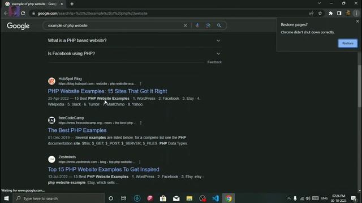Open more options for freeCodeCamp result

pyautogui.click(x=141, y=123)
